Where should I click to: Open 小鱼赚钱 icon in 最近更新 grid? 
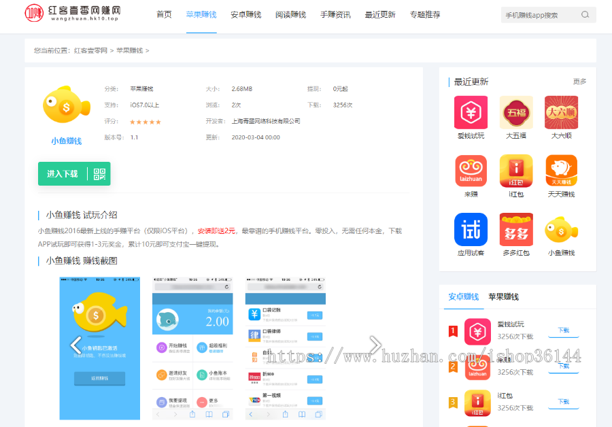point(561,230)
